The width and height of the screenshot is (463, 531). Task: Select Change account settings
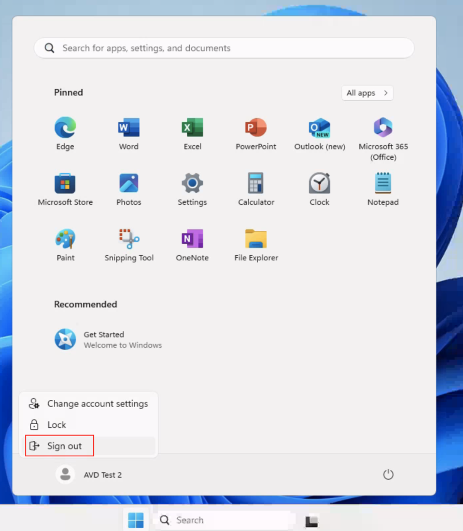(x=88, y=403)
